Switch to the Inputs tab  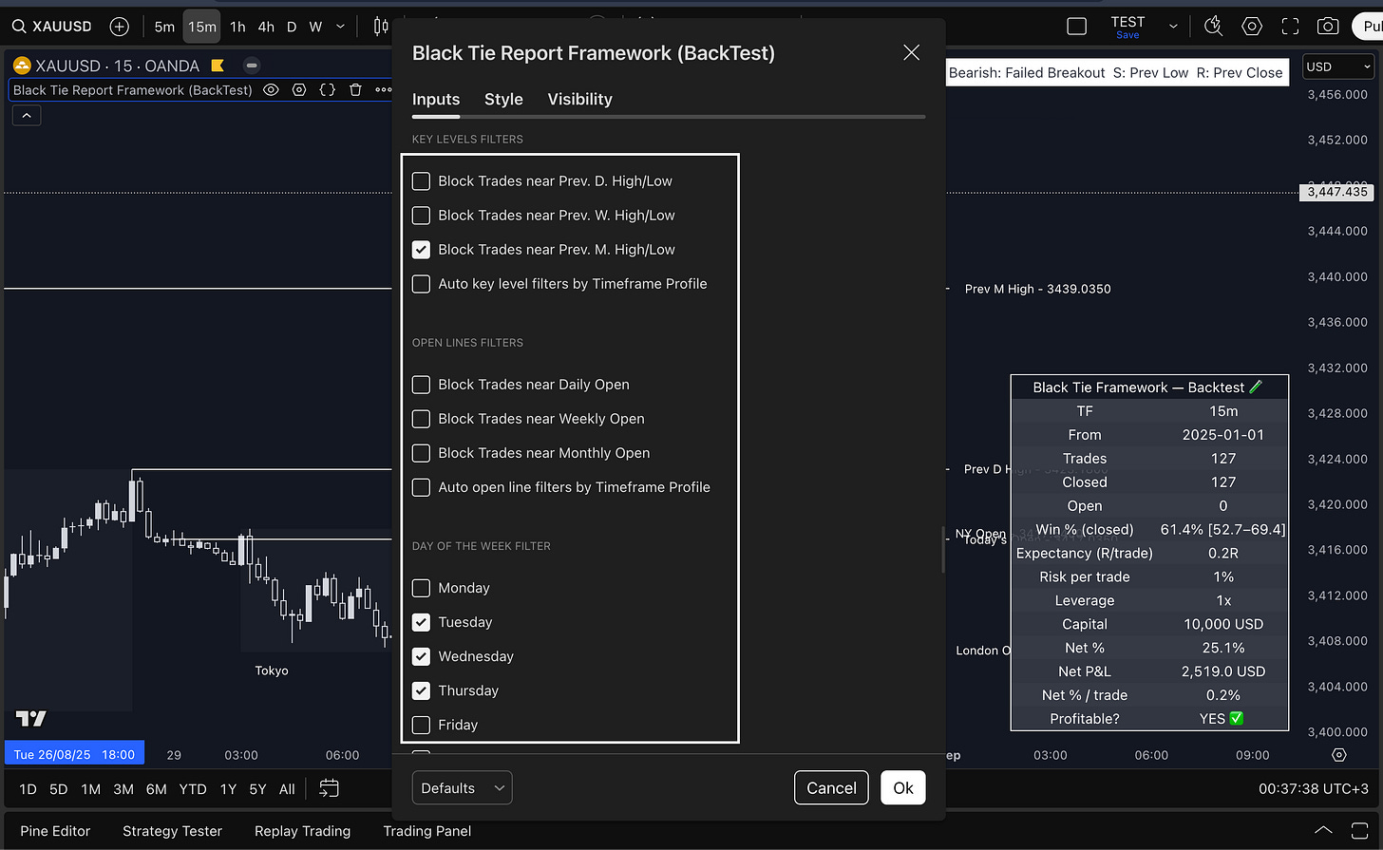(436, 99)
